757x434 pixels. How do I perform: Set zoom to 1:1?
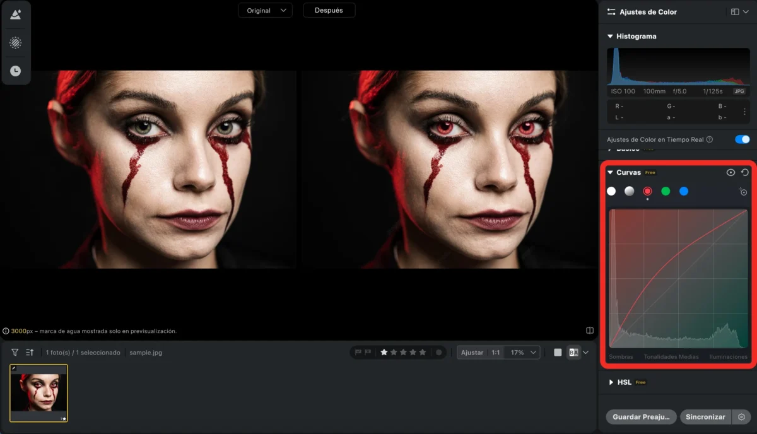click(496, 353)
